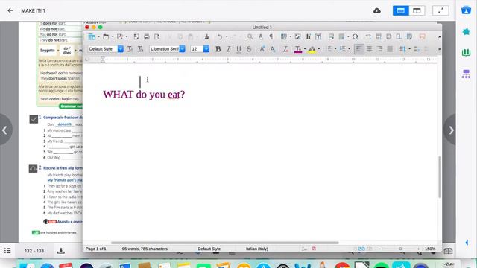This screenshot has height=268, width=477.
Task: Click the back arrow beside MAKE IT! 1
Action: [x=10, y=10]
